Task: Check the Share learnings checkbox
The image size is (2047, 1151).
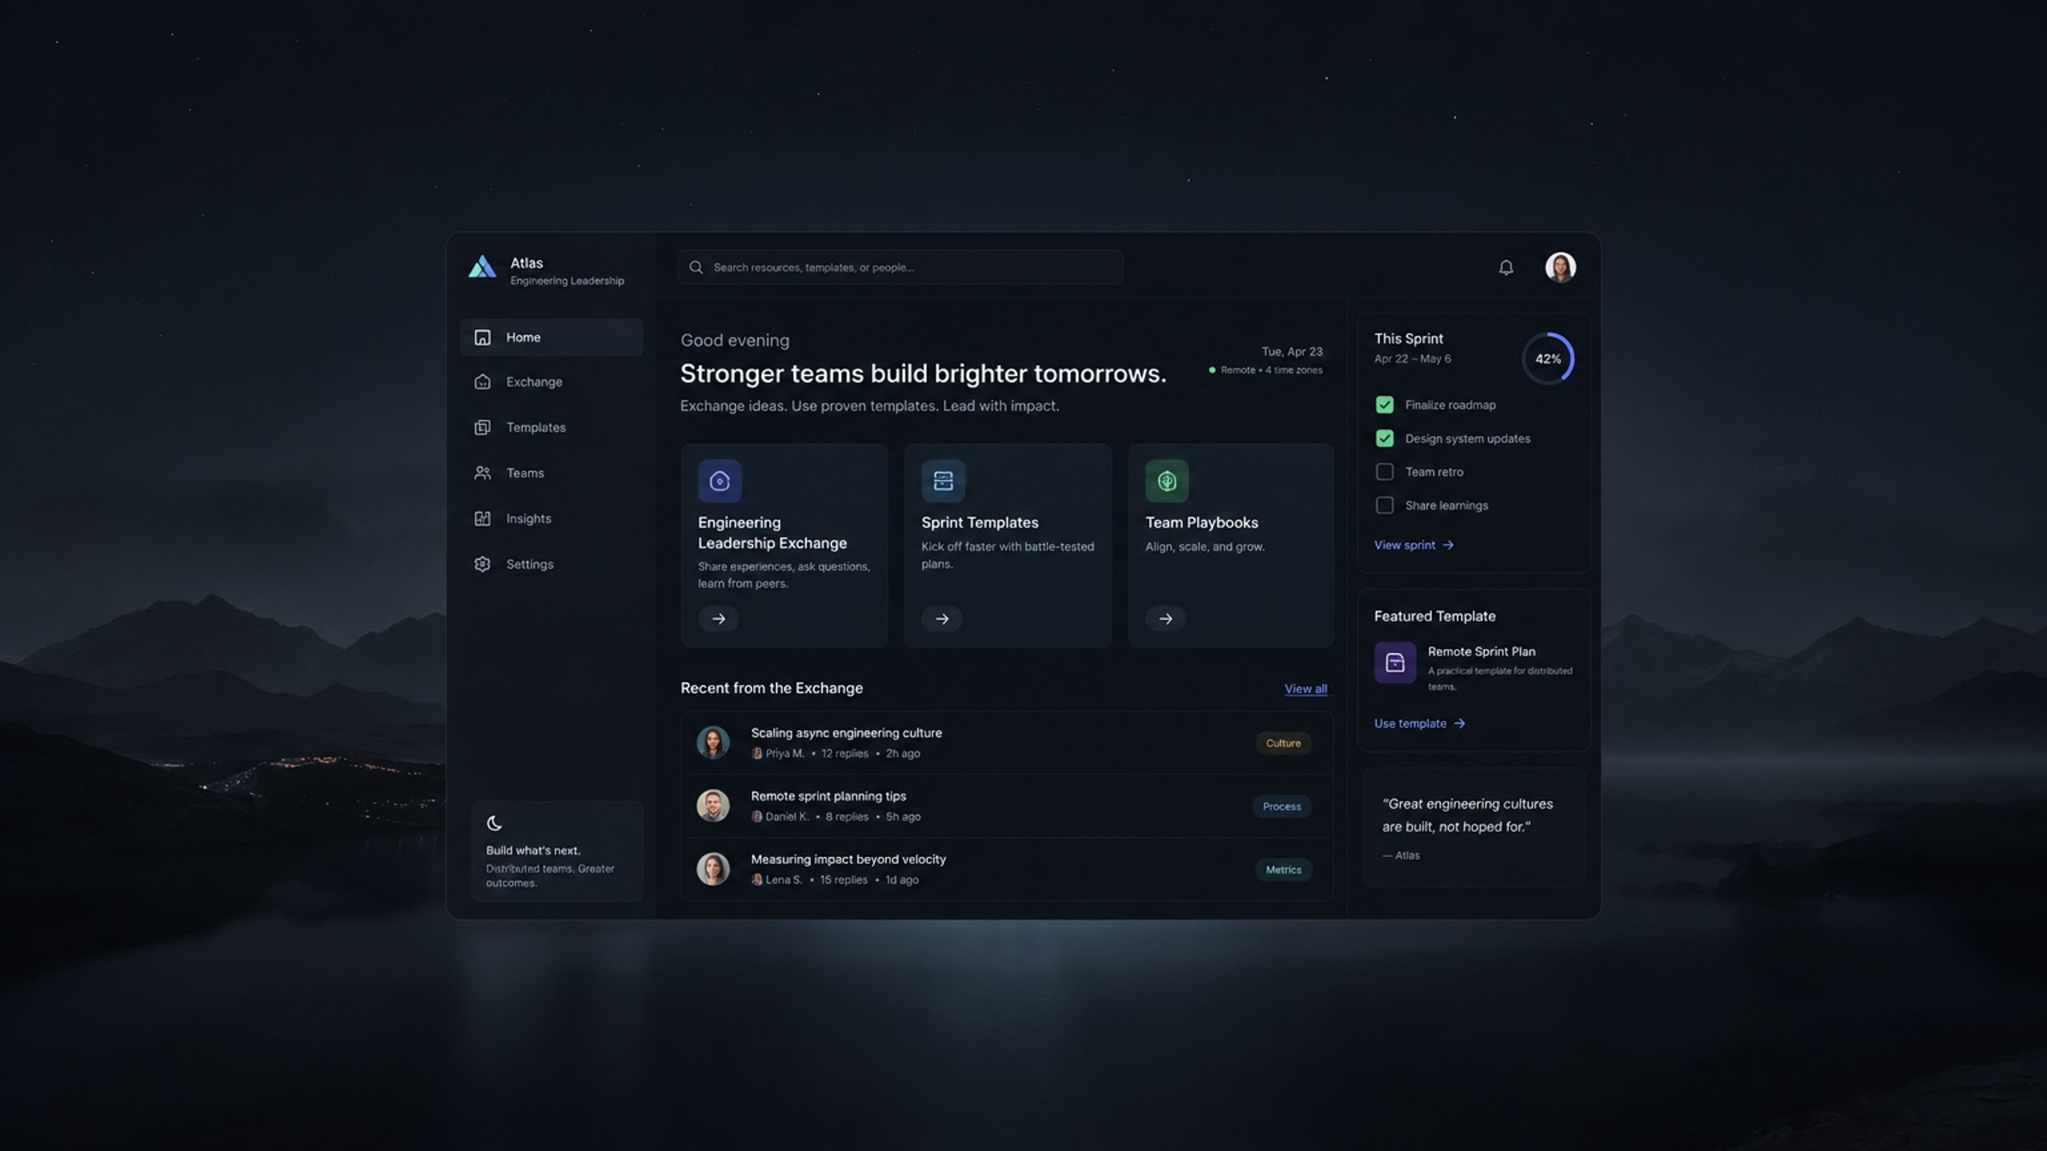Action: point(1384,506)
